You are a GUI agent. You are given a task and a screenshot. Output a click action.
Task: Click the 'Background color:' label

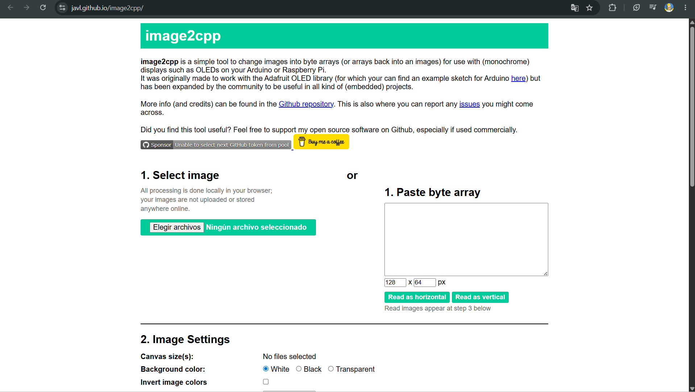click(173, 369)
